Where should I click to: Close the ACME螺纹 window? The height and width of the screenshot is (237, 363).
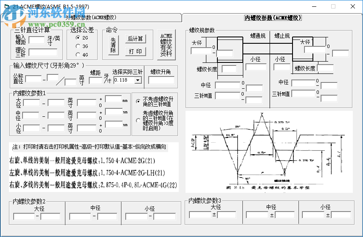click(x=352, y=6)
